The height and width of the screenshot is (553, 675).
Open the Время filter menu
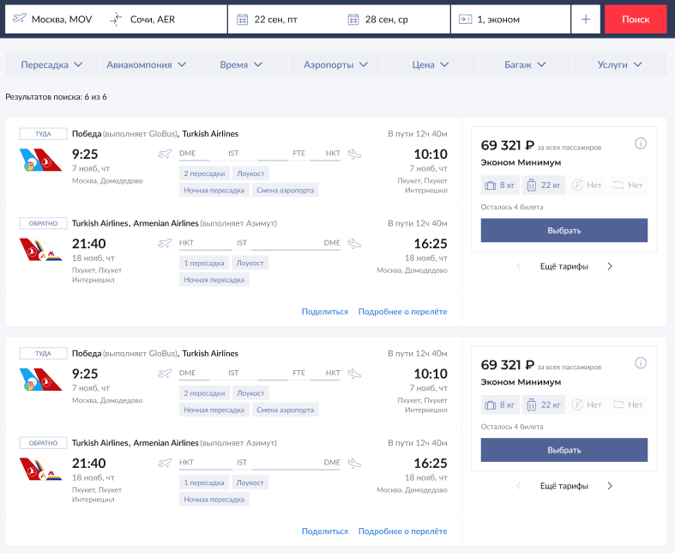point(241,64)
